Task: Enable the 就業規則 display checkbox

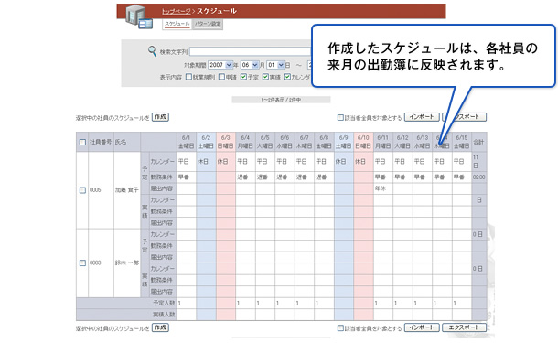Action: click(189, 77)
